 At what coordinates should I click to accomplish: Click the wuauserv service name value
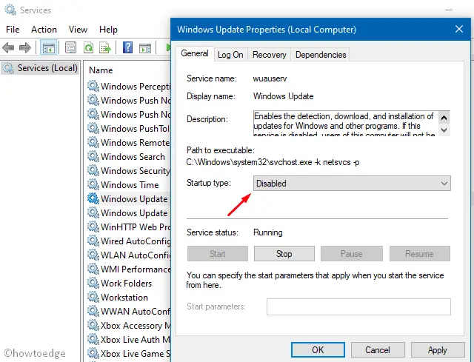tap(270, 78)
